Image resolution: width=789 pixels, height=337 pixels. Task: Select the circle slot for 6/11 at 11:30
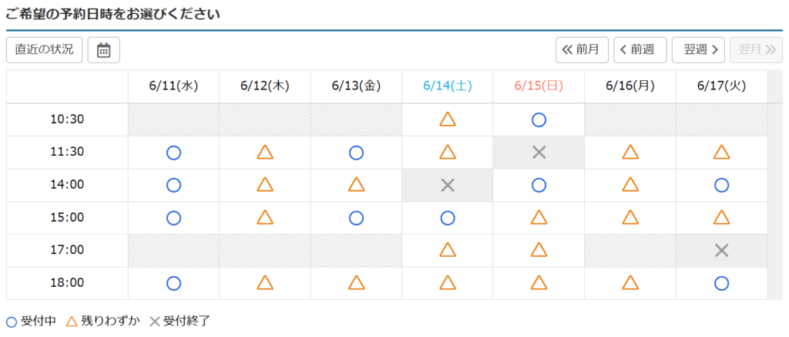point(173,152)
